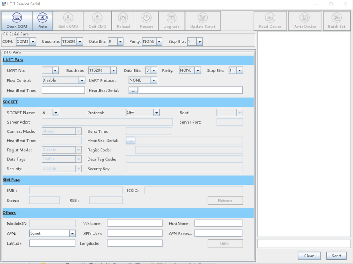Click the Read Device icon
353x264 pixels.
click(270, 18)
